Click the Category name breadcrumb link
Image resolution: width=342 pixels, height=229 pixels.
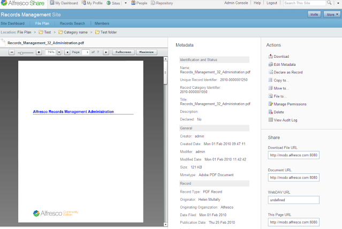coord(75,32)
